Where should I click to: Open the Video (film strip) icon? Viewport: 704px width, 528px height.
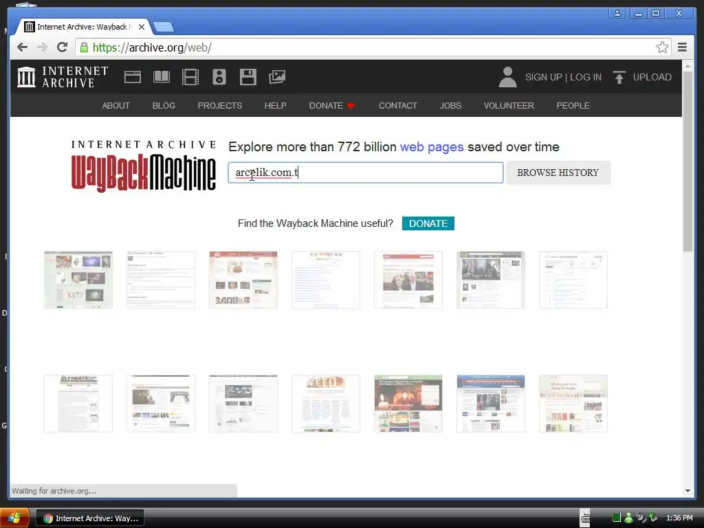click(x=190, y=77)
